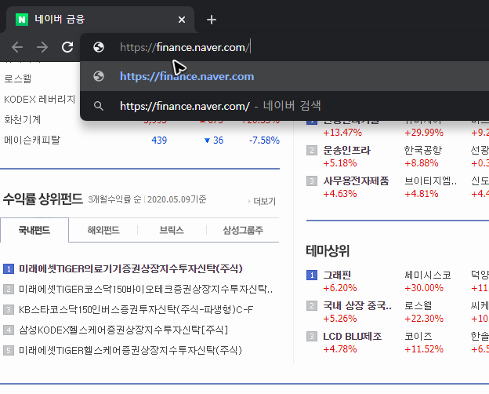489x394 pixels.
Task: Click 메이슨캐피탈 change rate -7.58%
Action: coord(264,140)
